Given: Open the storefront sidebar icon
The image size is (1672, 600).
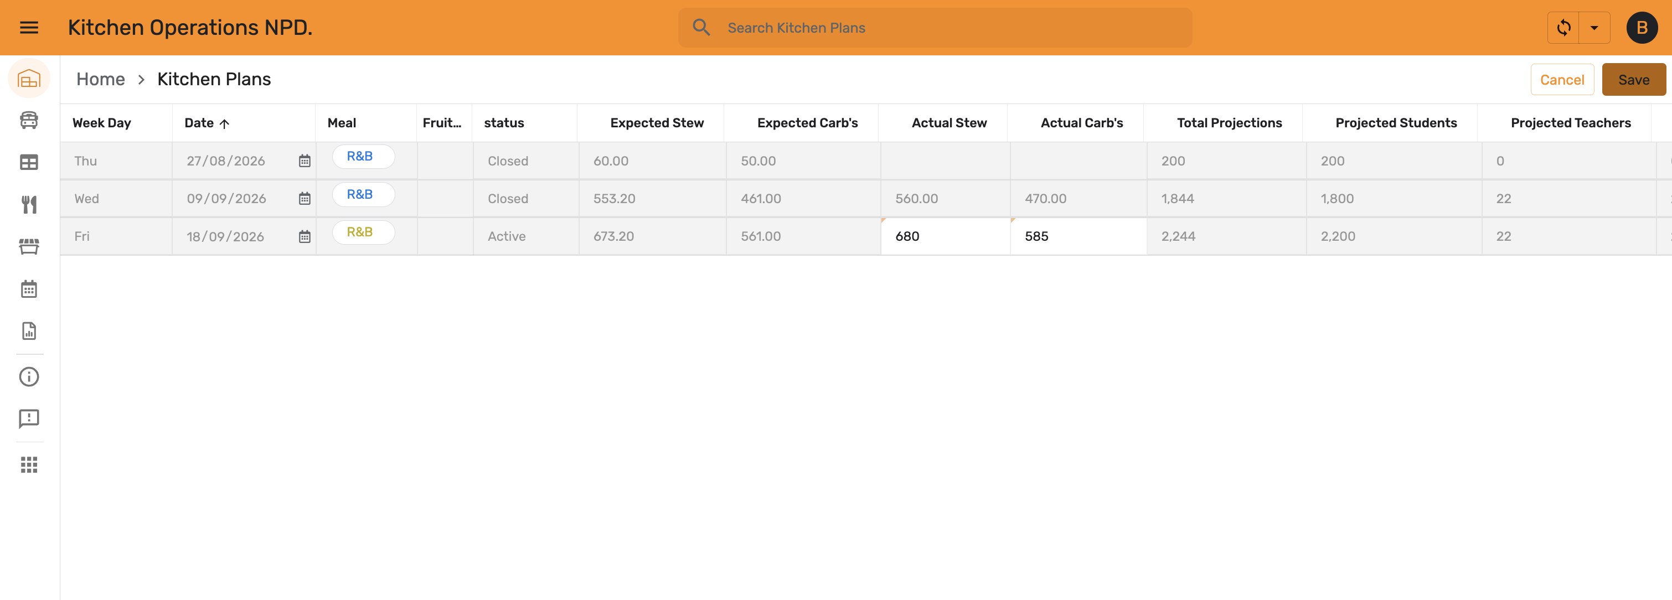Looking at the screenshot, I should (x=29, y=246).
